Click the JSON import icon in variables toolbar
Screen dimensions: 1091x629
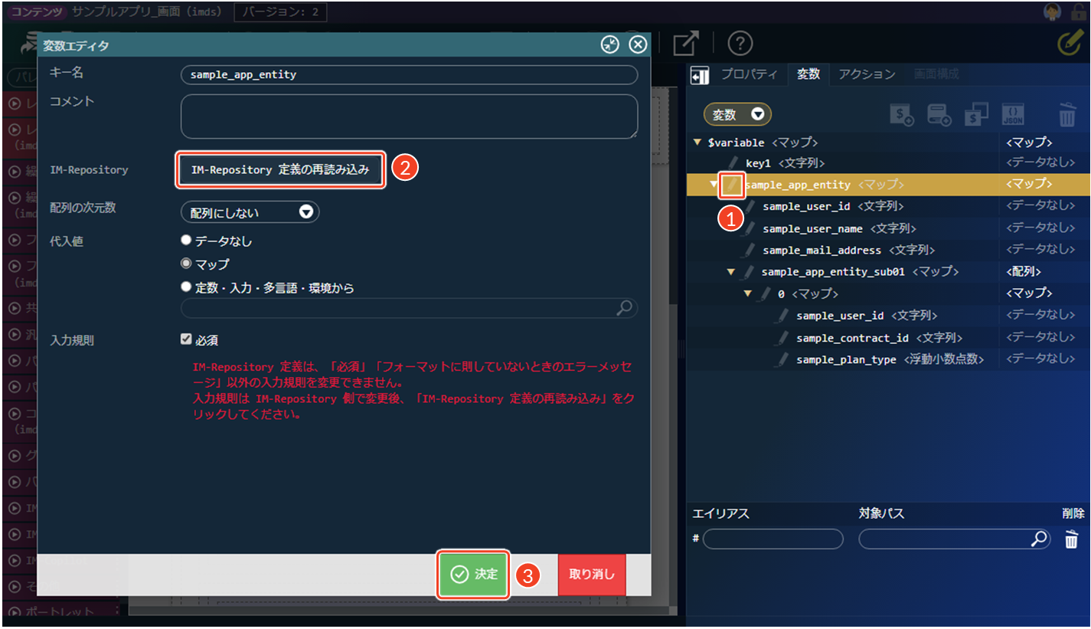point(1012,114)
